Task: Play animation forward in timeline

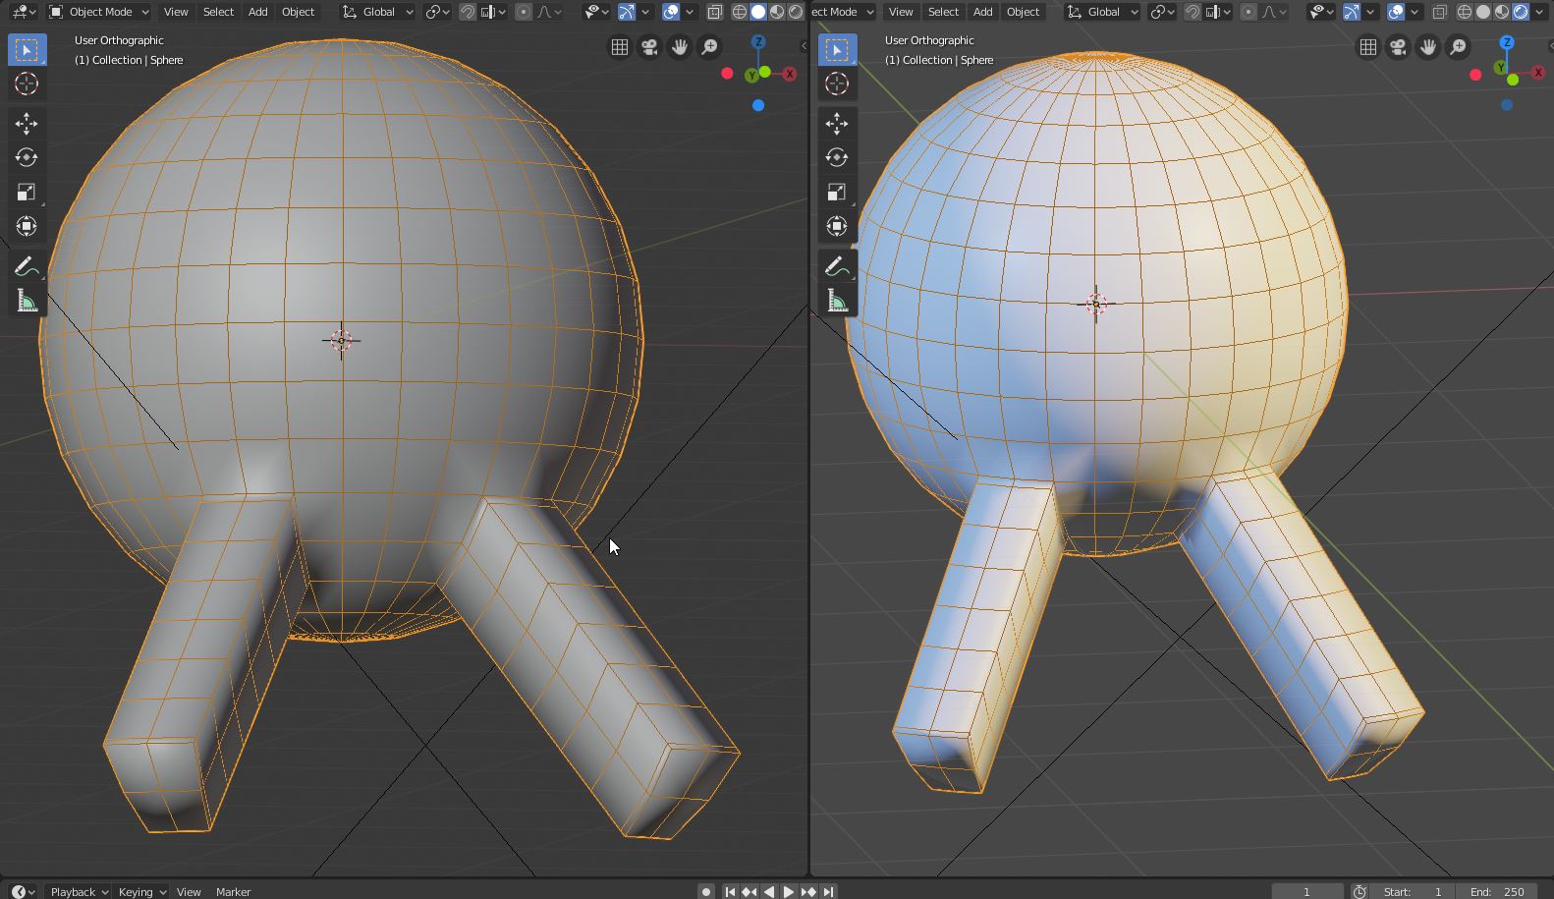Action: pyautogui.click(x=788, y=891)
